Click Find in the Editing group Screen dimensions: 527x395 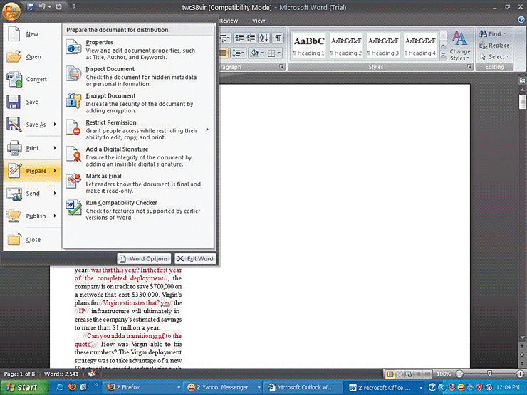[x=492, y=34]
